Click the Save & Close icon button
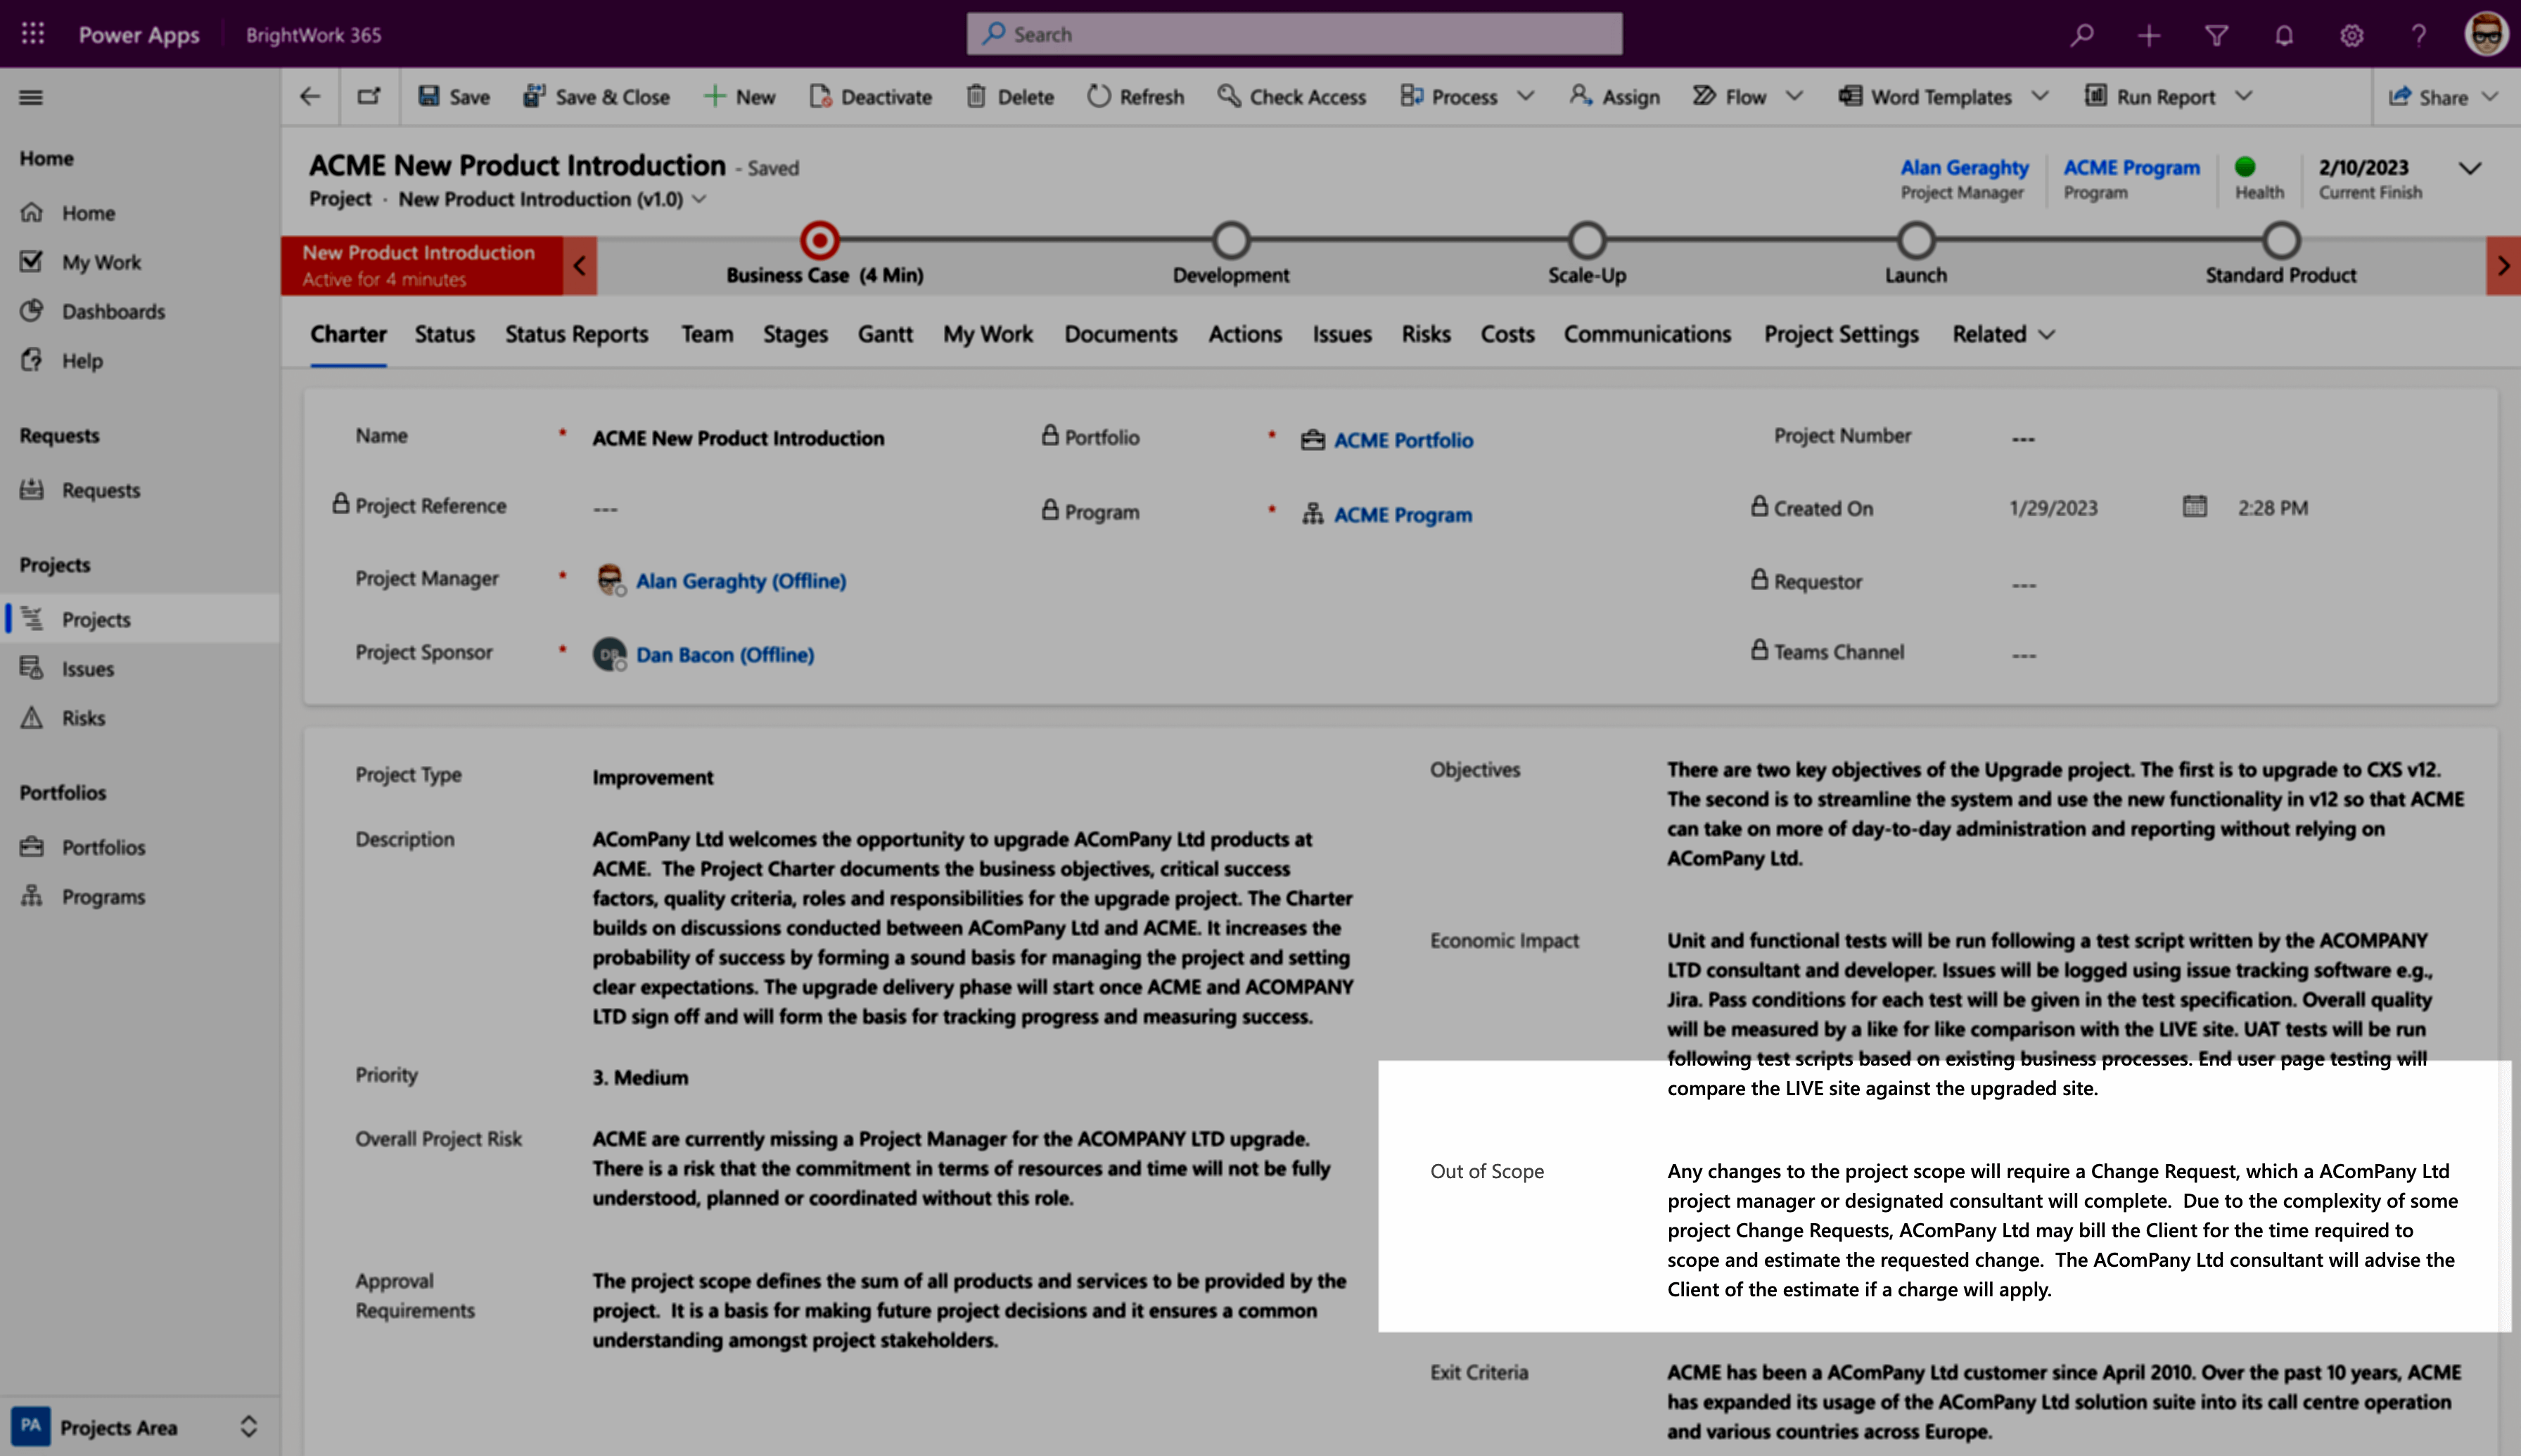Screen dimensions: 2521x1456 pos(532,96)
